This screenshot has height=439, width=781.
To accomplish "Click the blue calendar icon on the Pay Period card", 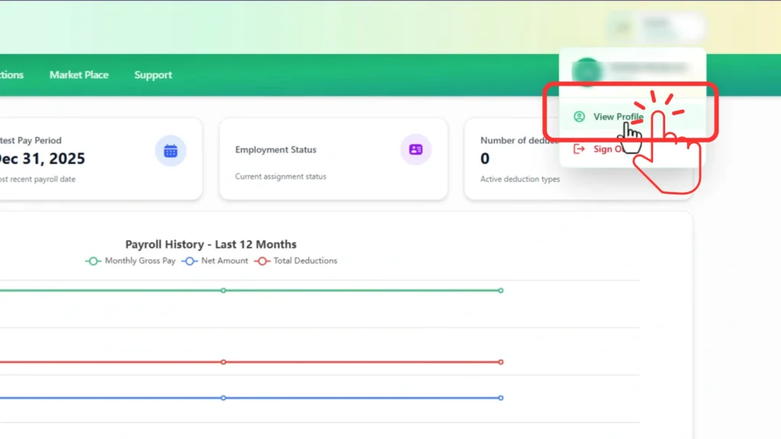I will [x=170, y=151].
